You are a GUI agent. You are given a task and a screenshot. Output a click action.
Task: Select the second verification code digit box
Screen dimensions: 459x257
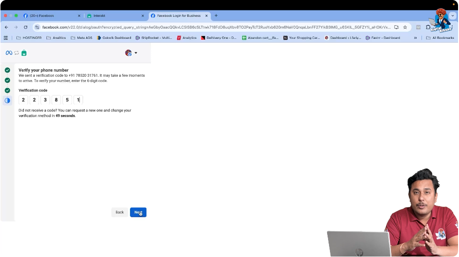[34, 100]
